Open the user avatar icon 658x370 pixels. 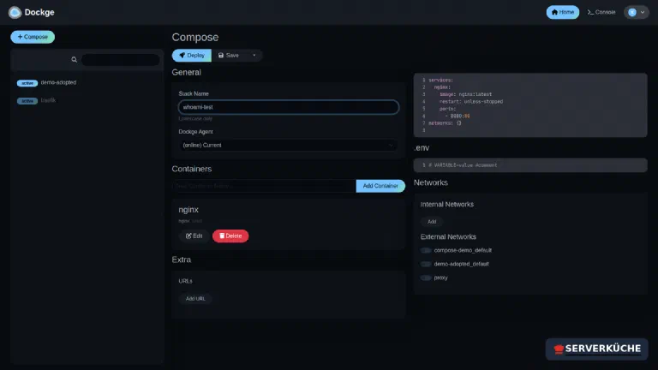632,12
